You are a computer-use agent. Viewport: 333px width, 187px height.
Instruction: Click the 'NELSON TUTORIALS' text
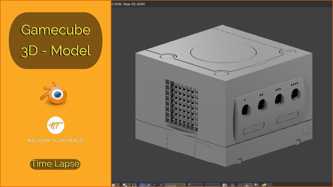coord(55,141)
